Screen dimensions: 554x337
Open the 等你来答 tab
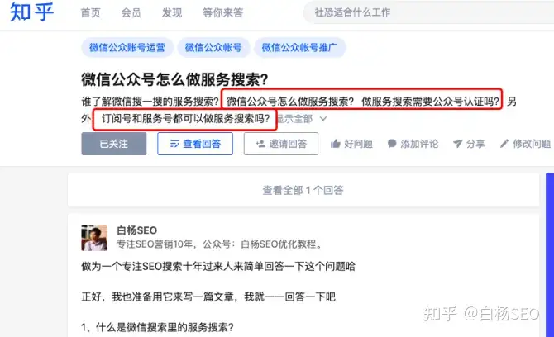[222, 12]
